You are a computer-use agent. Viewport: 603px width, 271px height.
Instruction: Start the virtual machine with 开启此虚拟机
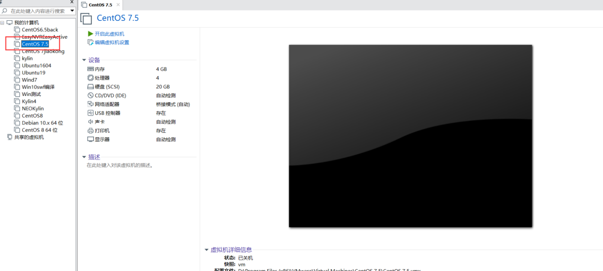[x=109, y=34]
